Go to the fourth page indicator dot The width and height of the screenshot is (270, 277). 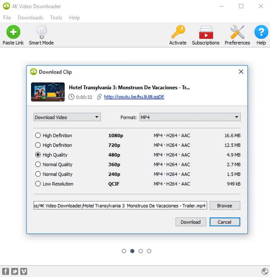point(149,251)
